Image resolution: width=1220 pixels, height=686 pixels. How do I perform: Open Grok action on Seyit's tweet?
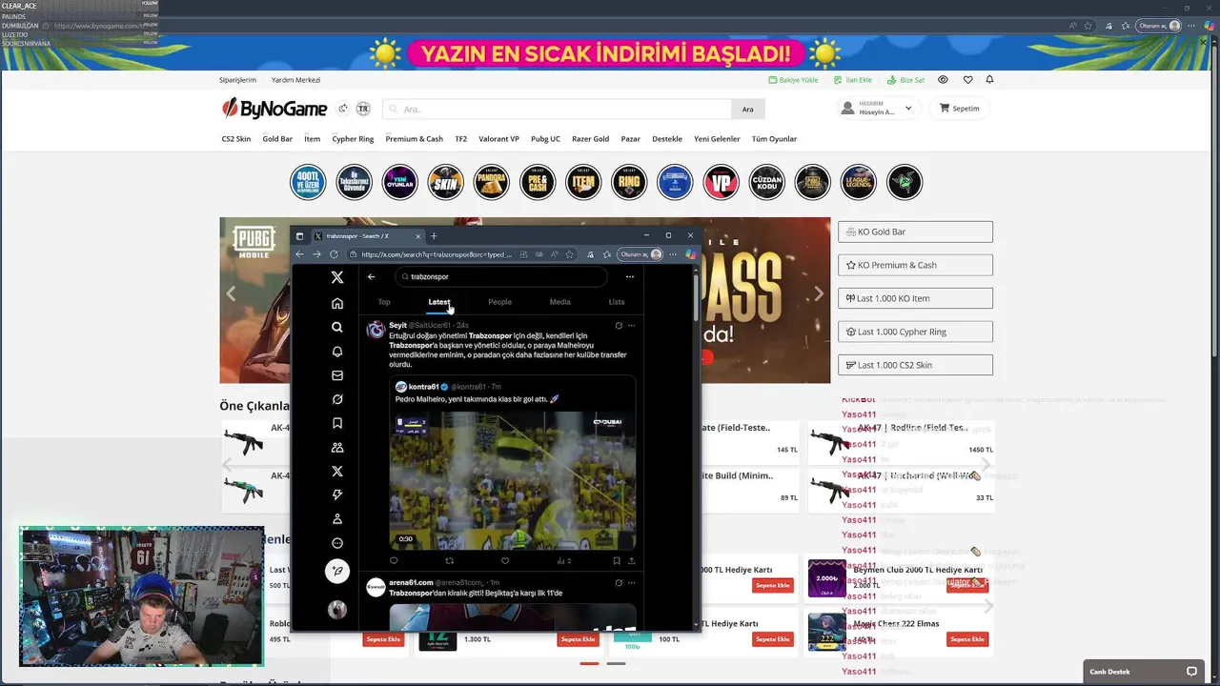point(619,326)
